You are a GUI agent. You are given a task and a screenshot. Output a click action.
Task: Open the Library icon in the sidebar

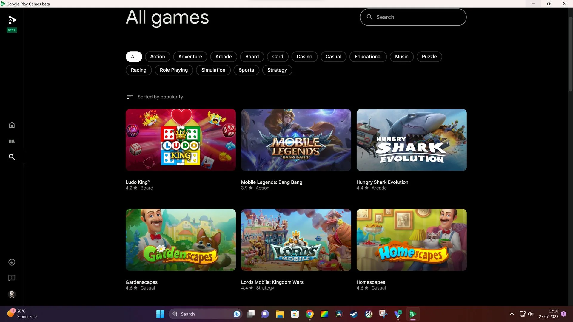12,141
